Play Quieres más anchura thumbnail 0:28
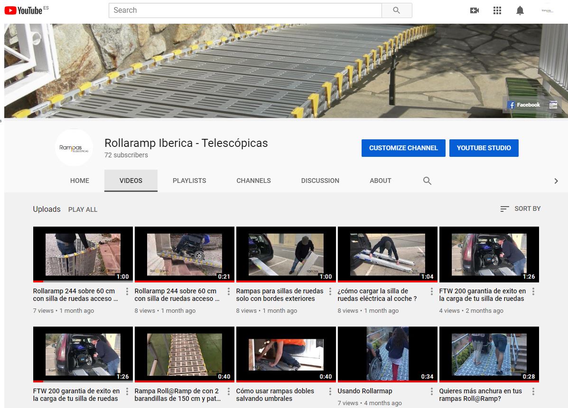Viewport: 568px width, 408px height. click(x=489, y=354)
